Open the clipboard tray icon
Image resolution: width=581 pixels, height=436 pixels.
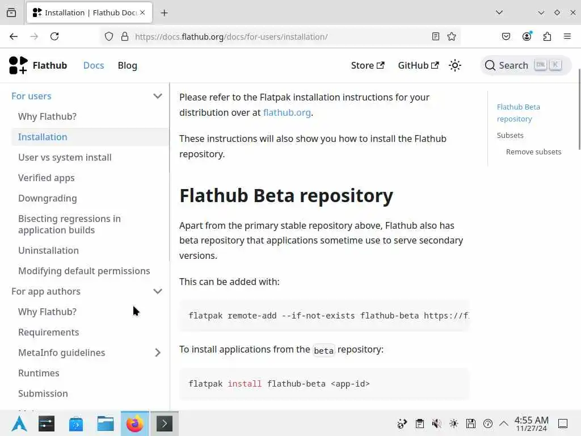[419, 424]
